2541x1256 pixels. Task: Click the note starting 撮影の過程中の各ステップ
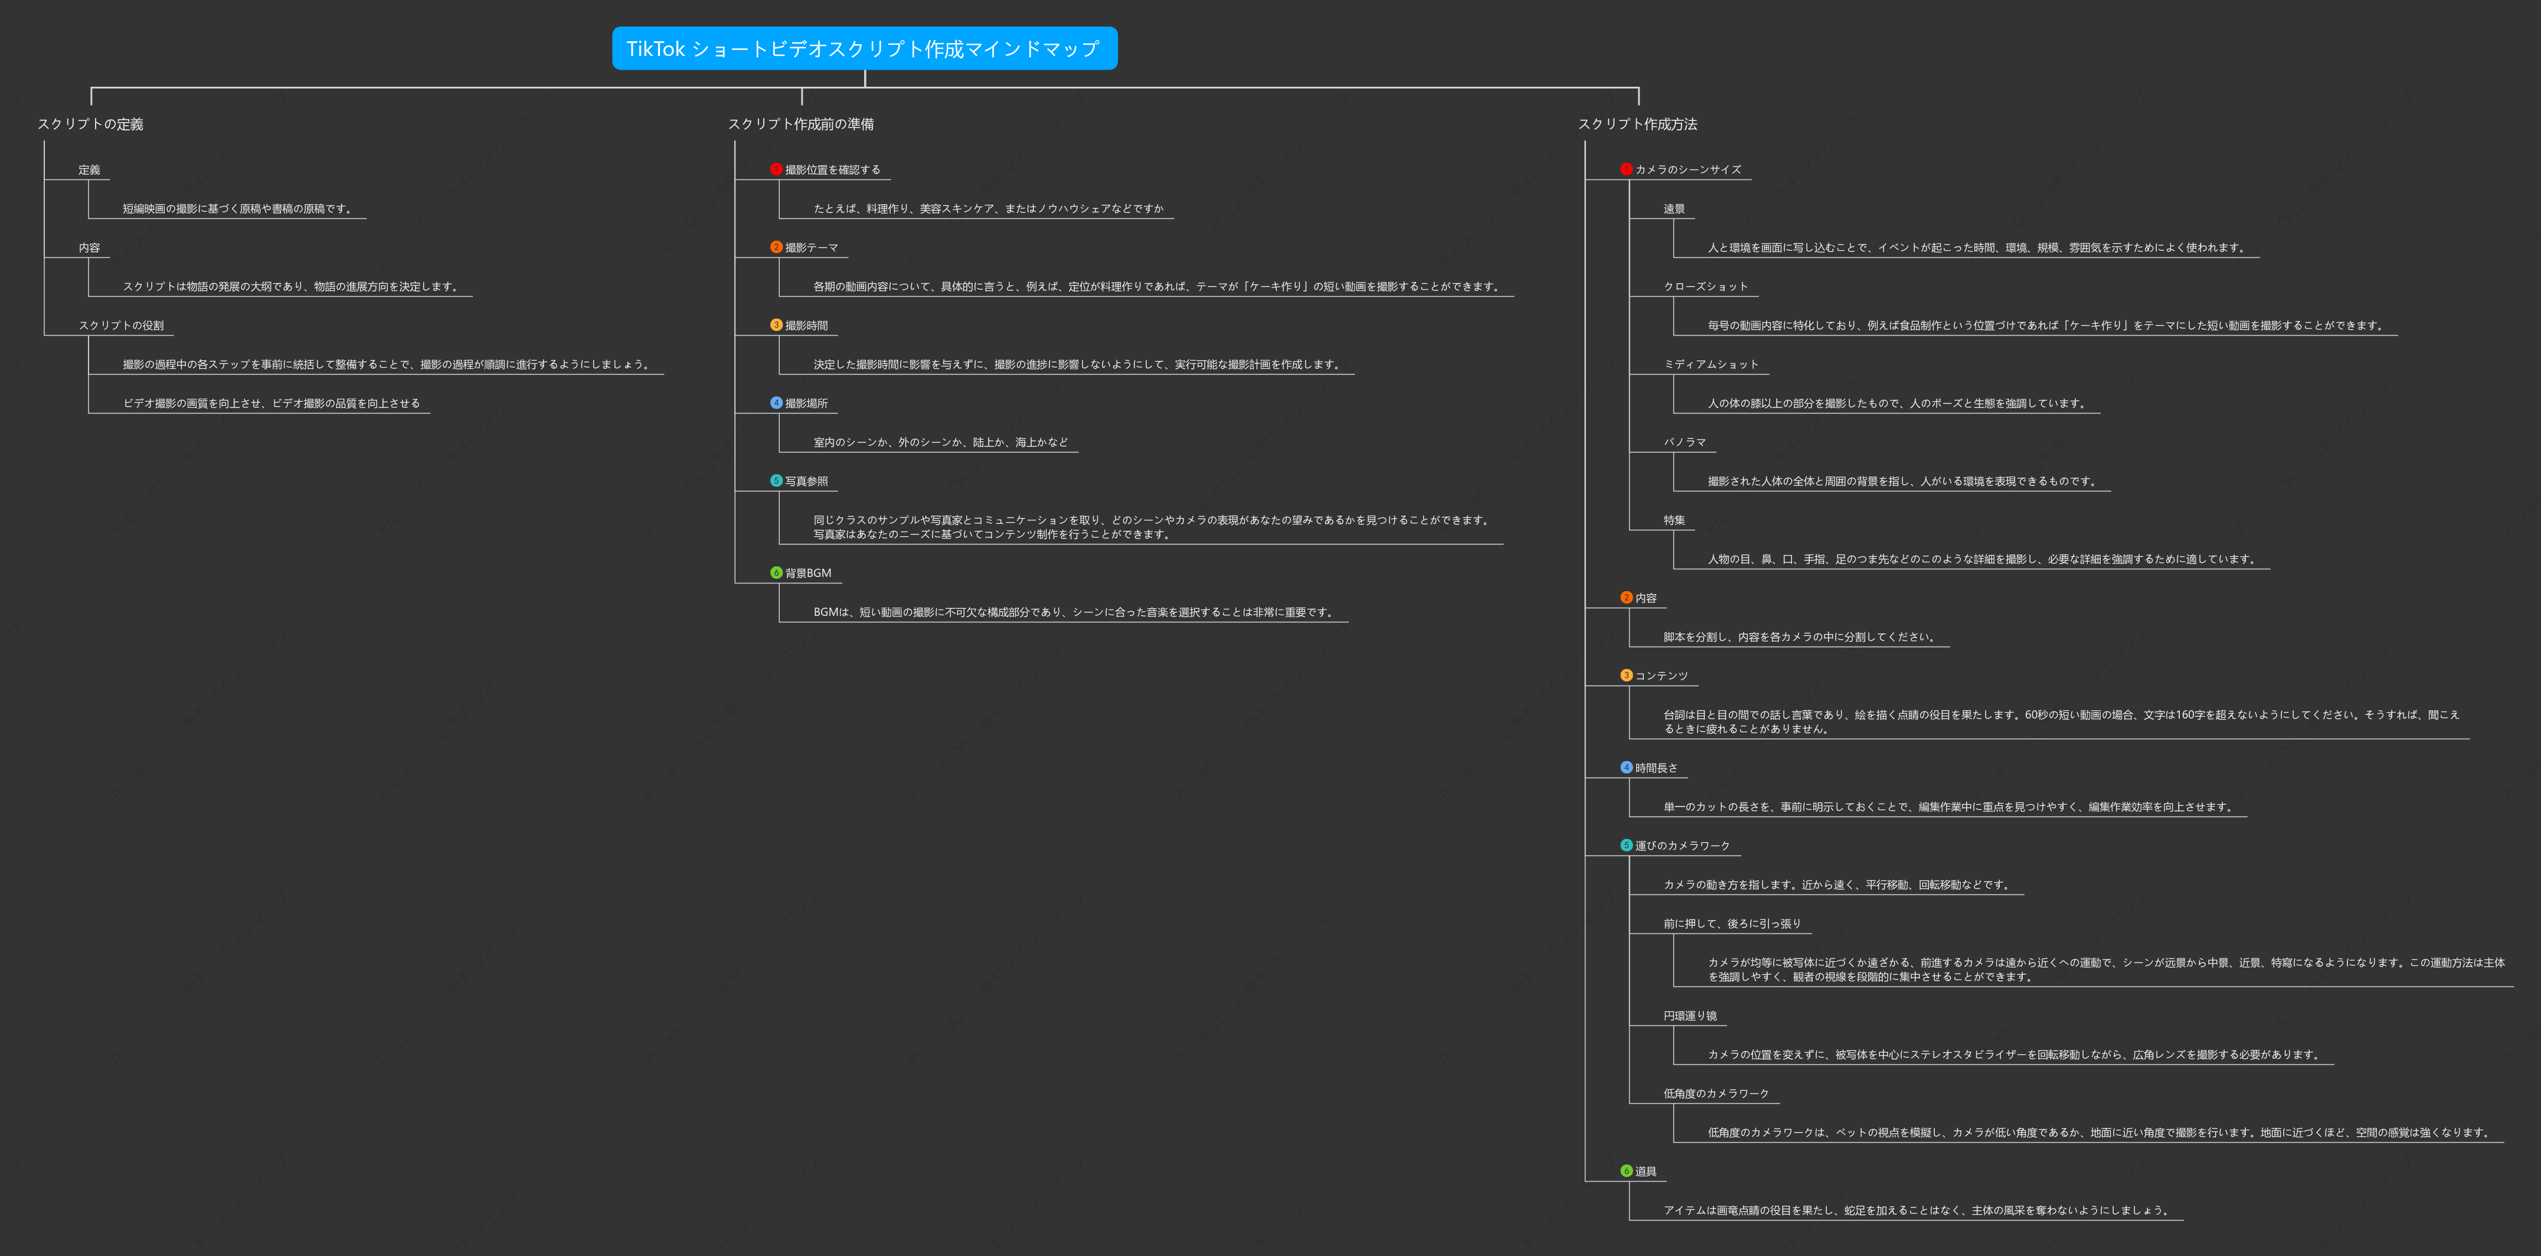388,365
